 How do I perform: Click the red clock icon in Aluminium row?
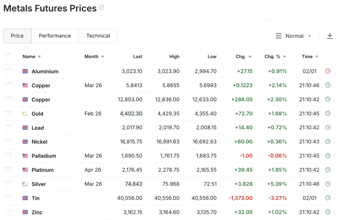pyautogui.click(x=328, y=71)
